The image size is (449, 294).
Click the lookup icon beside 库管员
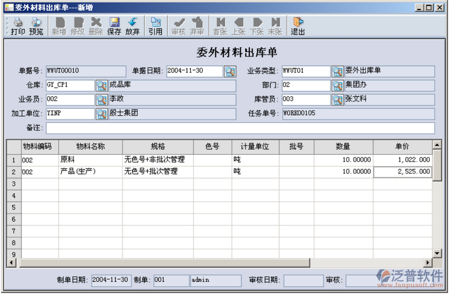[337, 100]
